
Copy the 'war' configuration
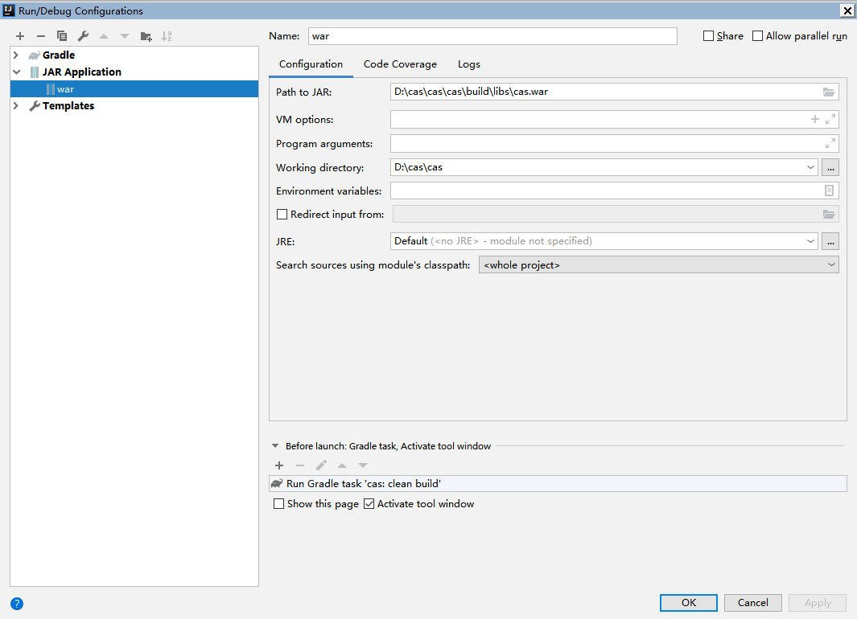point(62,35)
